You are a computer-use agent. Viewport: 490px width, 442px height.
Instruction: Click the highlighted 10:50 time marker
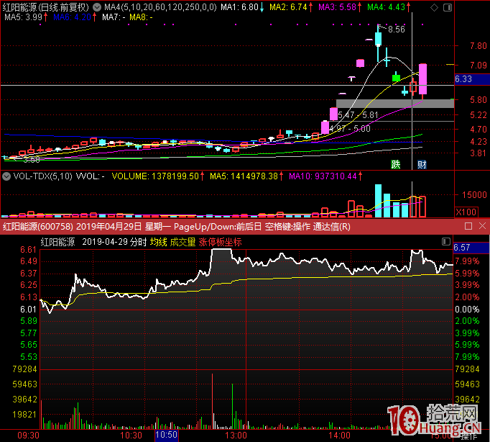point(167,435)
